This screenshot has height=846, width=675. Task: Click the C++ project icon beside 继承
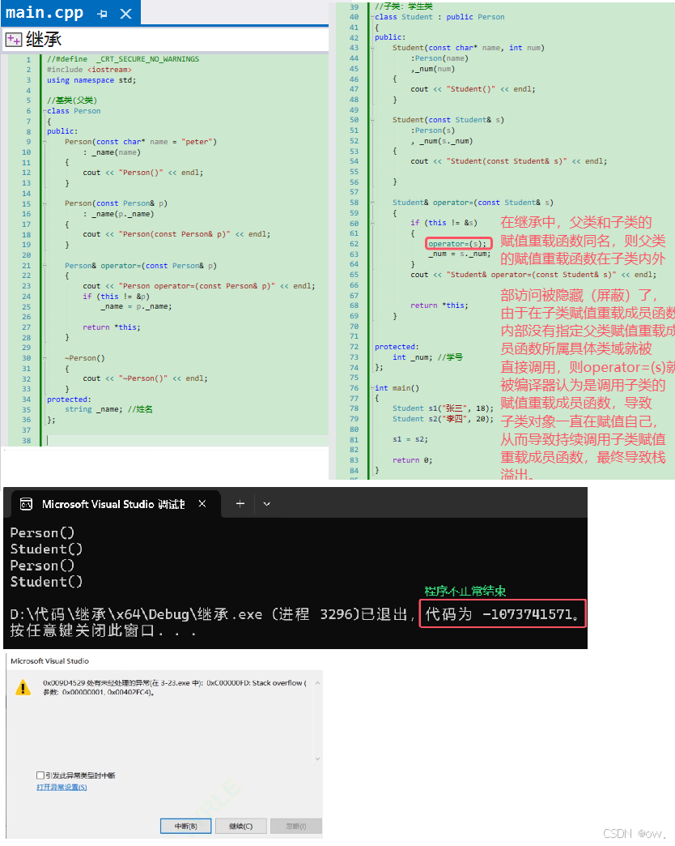coord(14,40)
